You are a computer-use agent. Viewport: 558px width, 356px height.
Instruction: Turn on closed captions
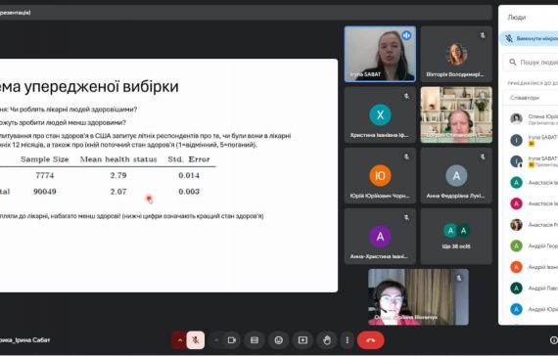(x=255, y=340)
